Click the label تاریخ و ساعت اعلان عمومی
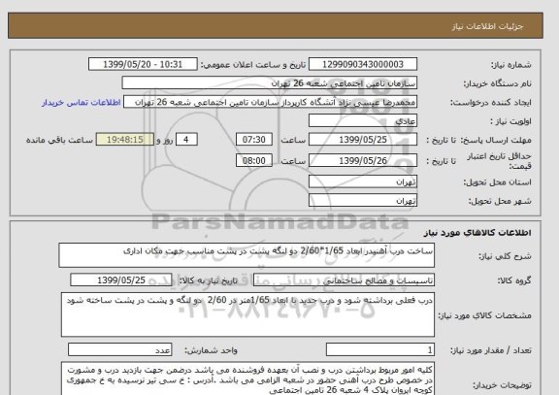 coord(253,65)
